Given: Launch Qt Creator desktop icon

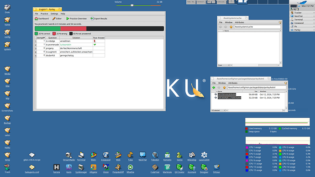Looking at the screenshot, I should point(179,169).
